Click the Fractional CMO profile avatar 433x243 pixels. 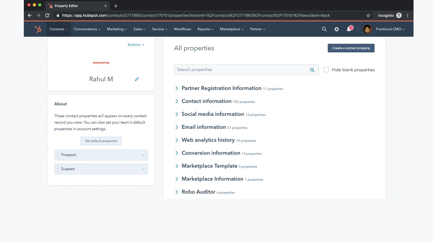coord(367,29)
